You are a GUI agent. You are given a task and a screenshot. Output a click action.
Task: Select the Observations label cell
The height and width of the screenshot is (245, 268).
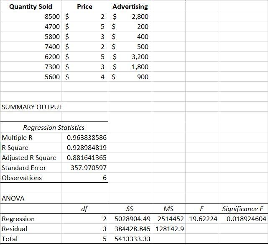pyautogui.click(x=31, y=178)
